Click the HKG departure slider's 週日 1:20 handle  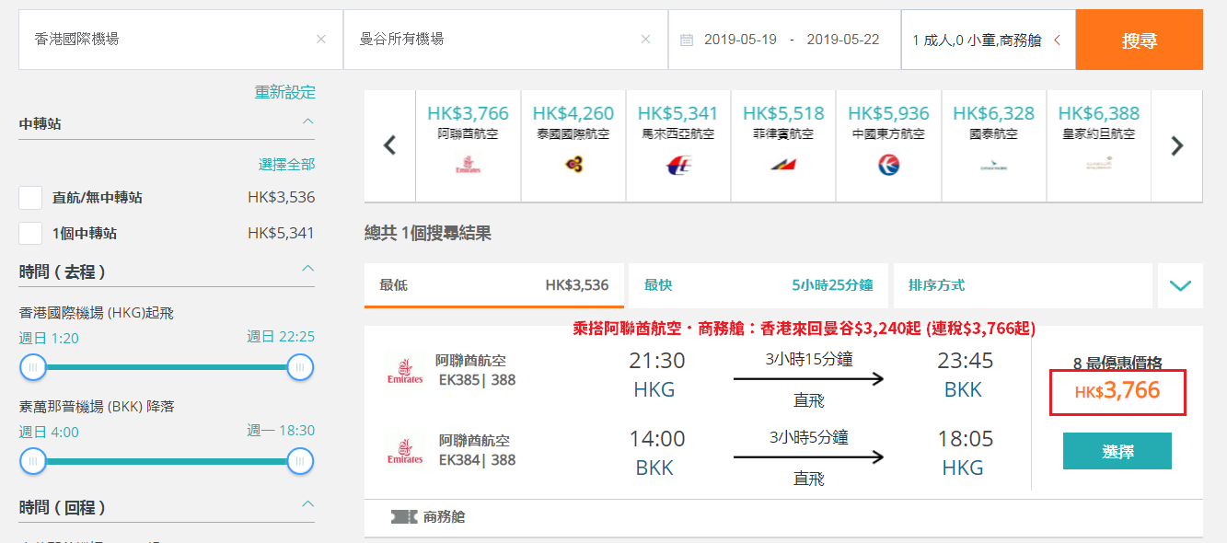[33, 367]
